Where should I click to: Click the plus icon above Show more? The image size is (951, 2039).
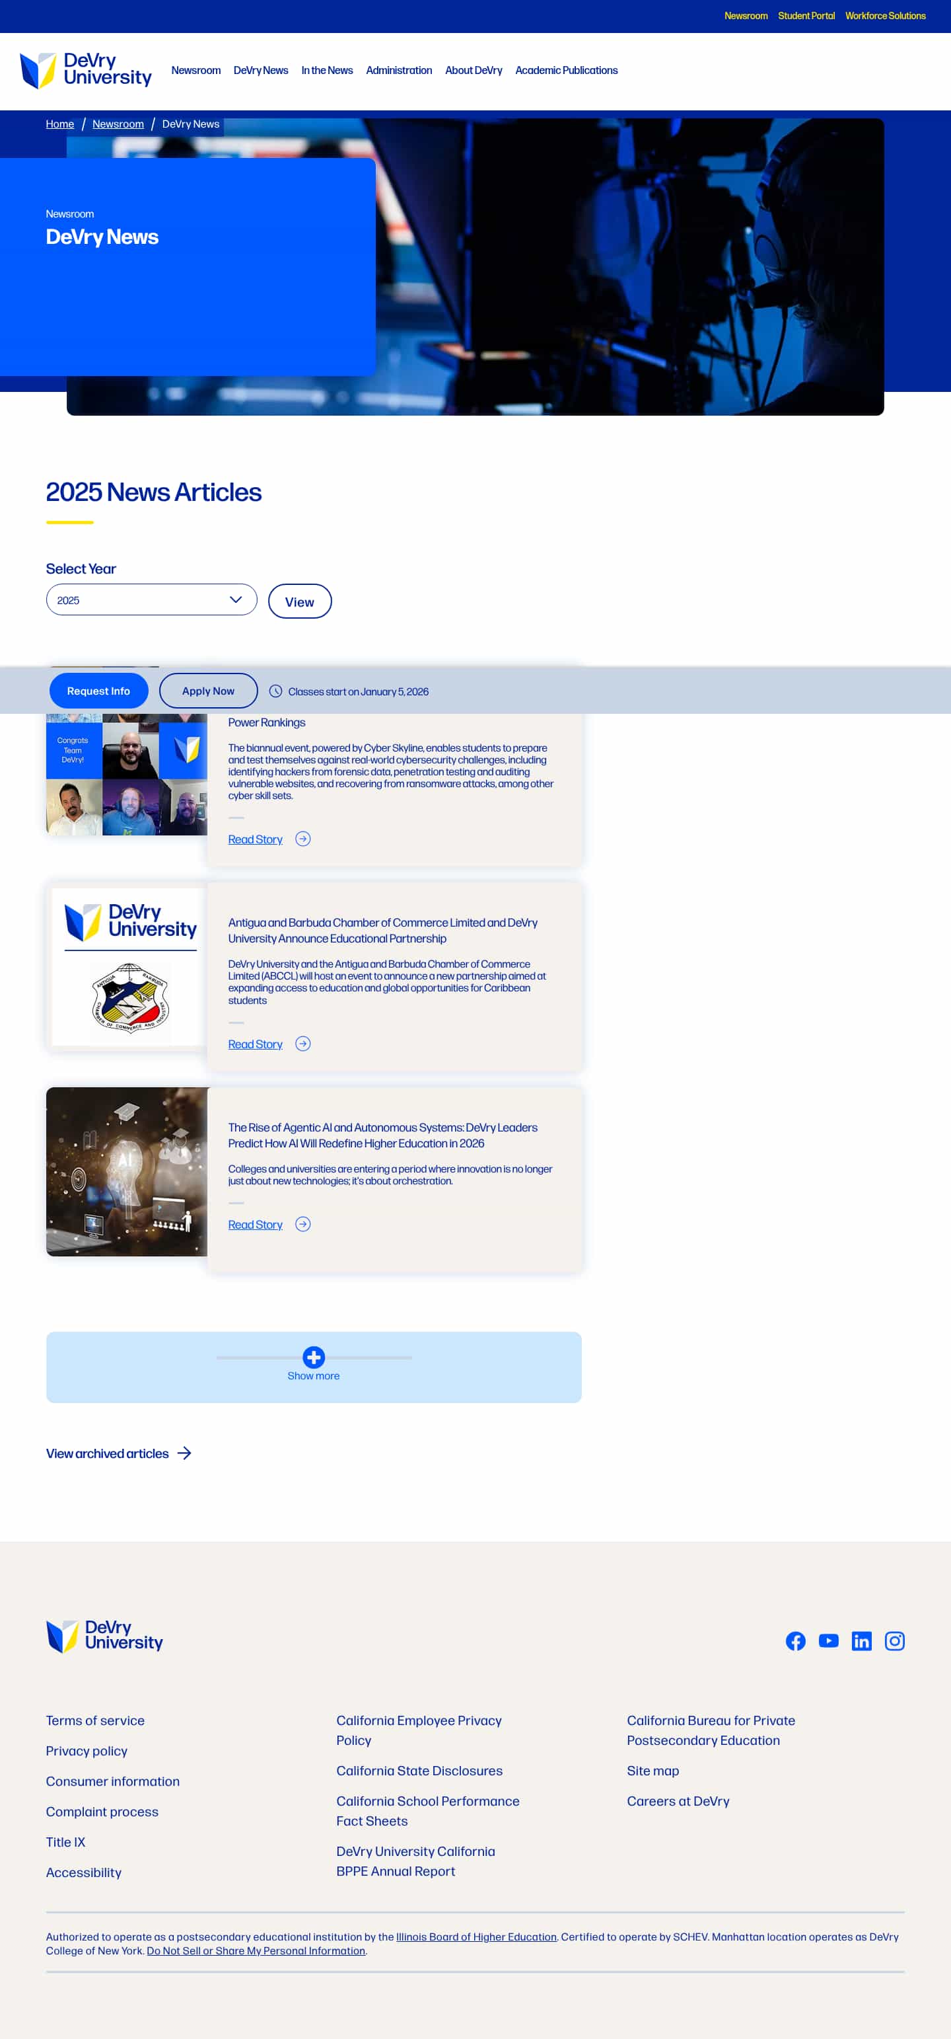coord(313,1358)
